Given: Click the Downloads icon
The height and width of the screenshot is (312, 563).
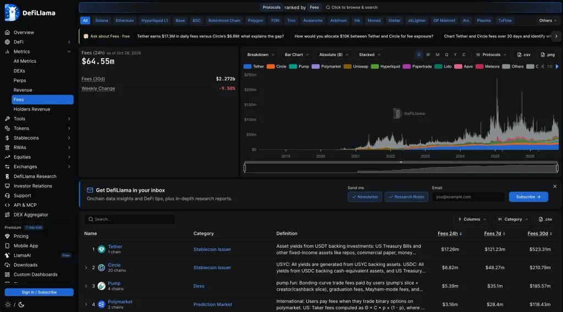Looking at the screenshot, I should click(x=7, y=265).
